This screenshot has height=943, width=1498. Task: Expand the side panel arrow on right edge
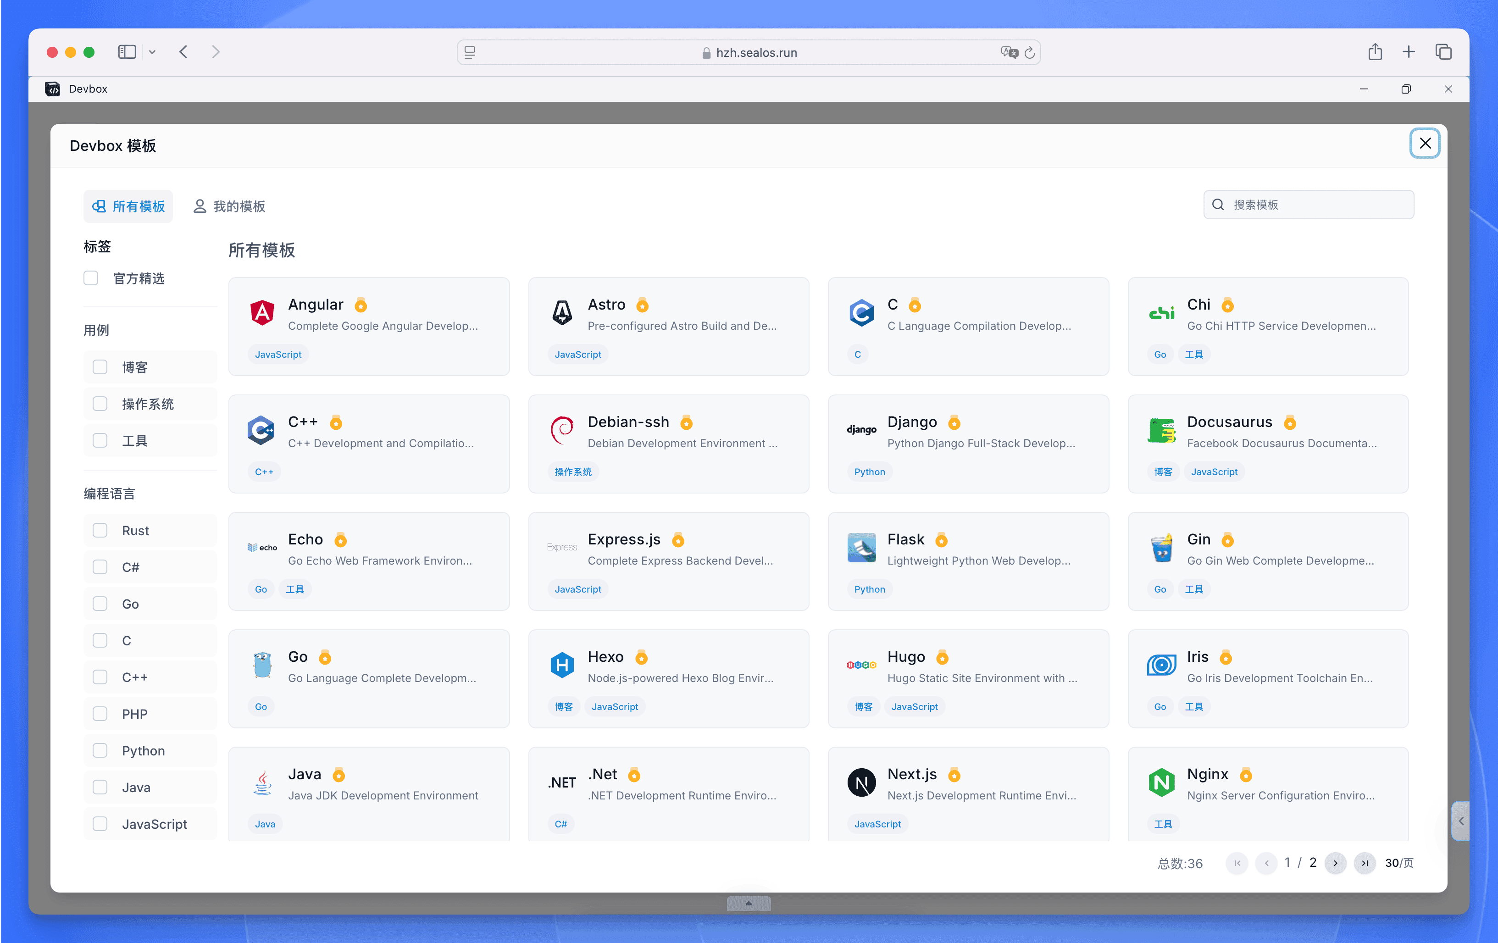[x=1461, y=821]
